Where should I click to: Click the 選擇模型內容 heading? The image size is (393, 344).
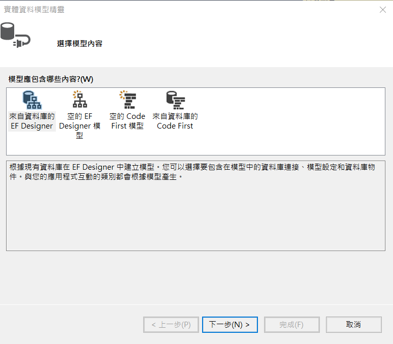coord(80,44)
